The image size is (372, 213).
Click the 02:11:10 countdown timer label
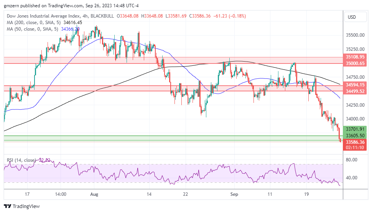(355, 148)
